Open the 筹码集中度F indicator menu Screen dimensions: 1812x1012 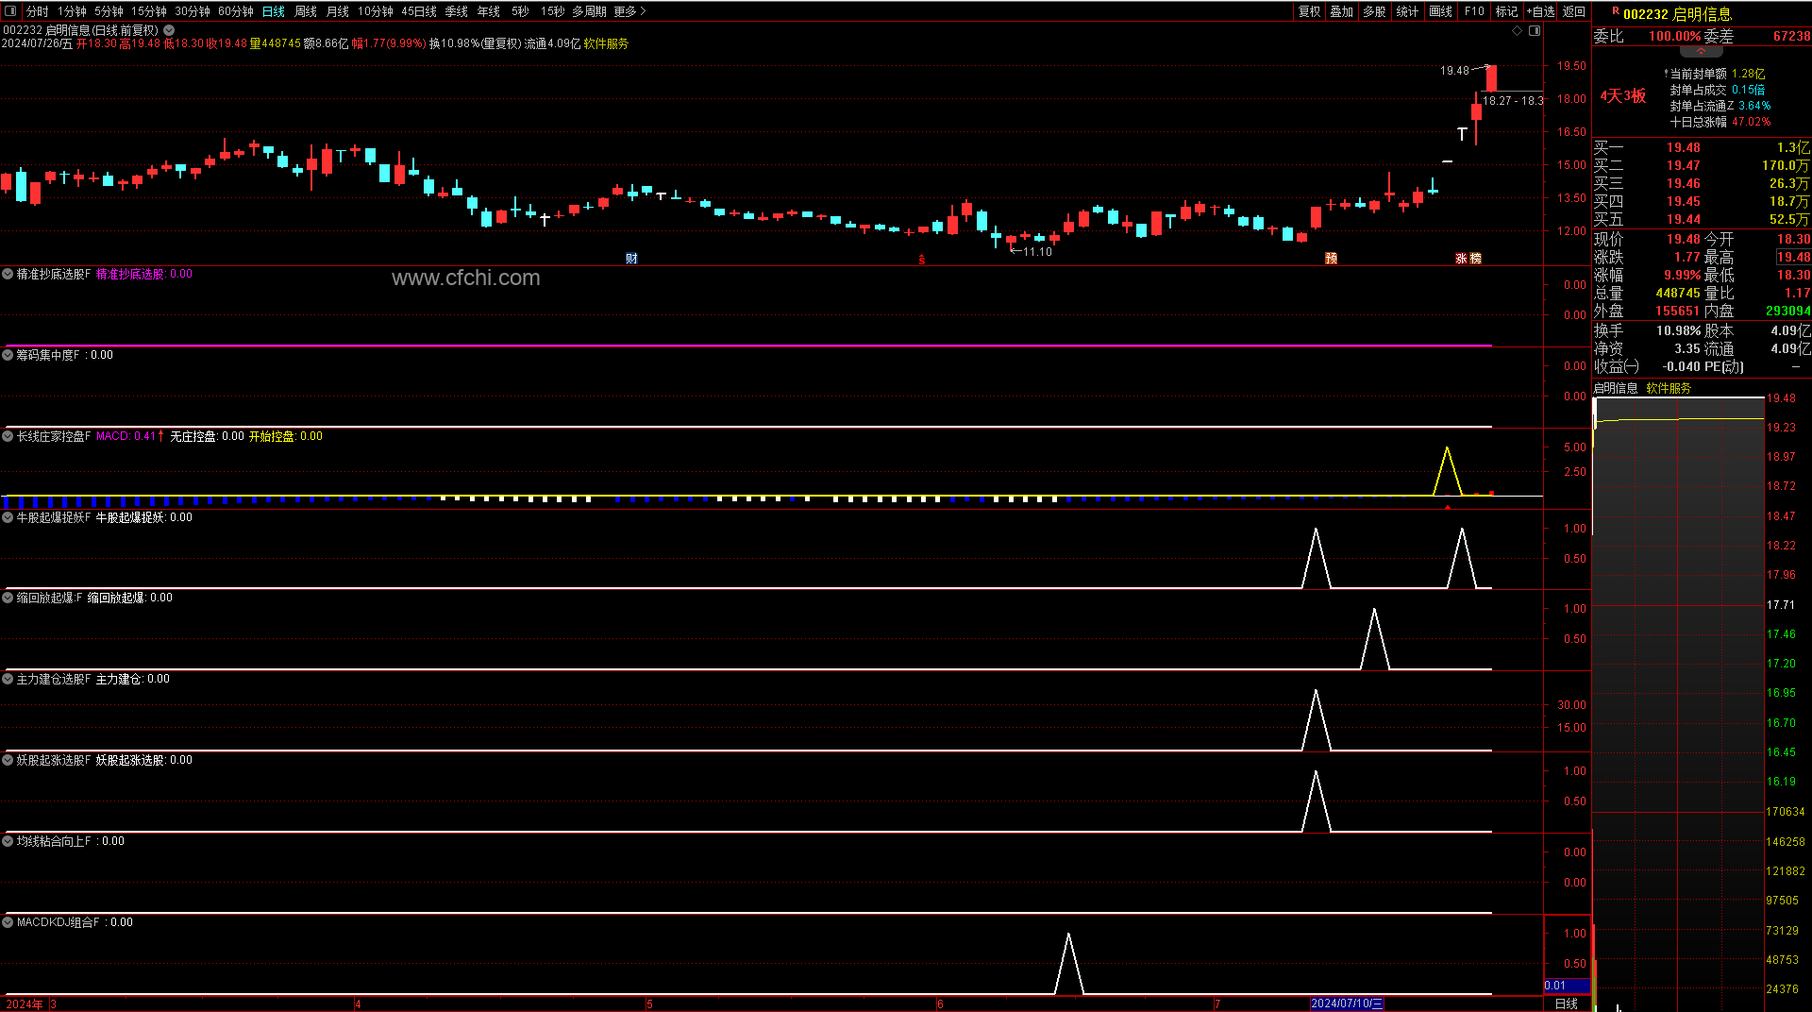(8, 355)
